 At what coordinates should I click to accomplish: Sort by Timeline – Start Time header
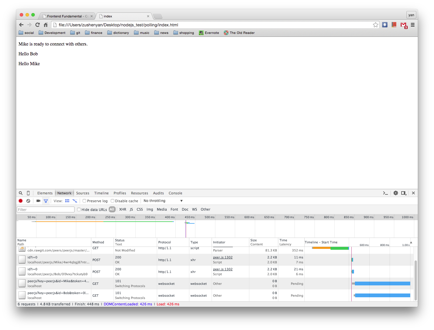click(321, 242)
